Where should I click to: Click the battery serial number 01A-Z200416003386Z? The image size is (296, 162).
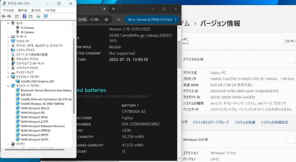click(141, 124)
